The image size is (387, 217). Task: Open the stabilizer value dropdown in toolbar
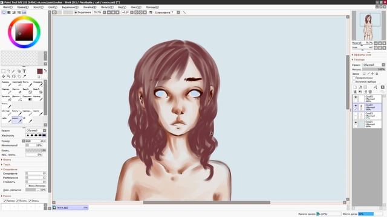(178, 12)
